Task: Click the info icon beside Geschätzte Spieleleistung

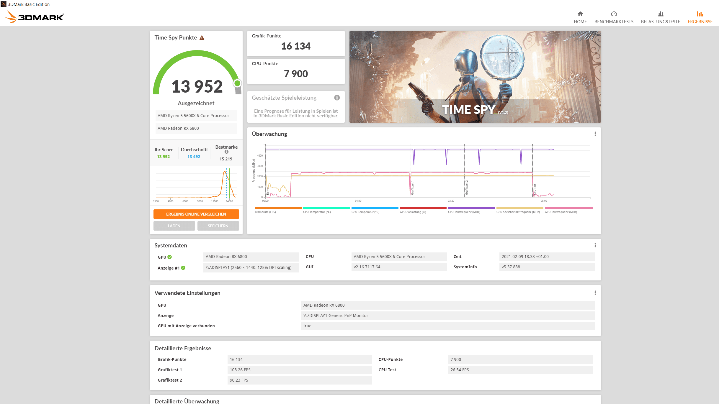Action: click(337, 98)
